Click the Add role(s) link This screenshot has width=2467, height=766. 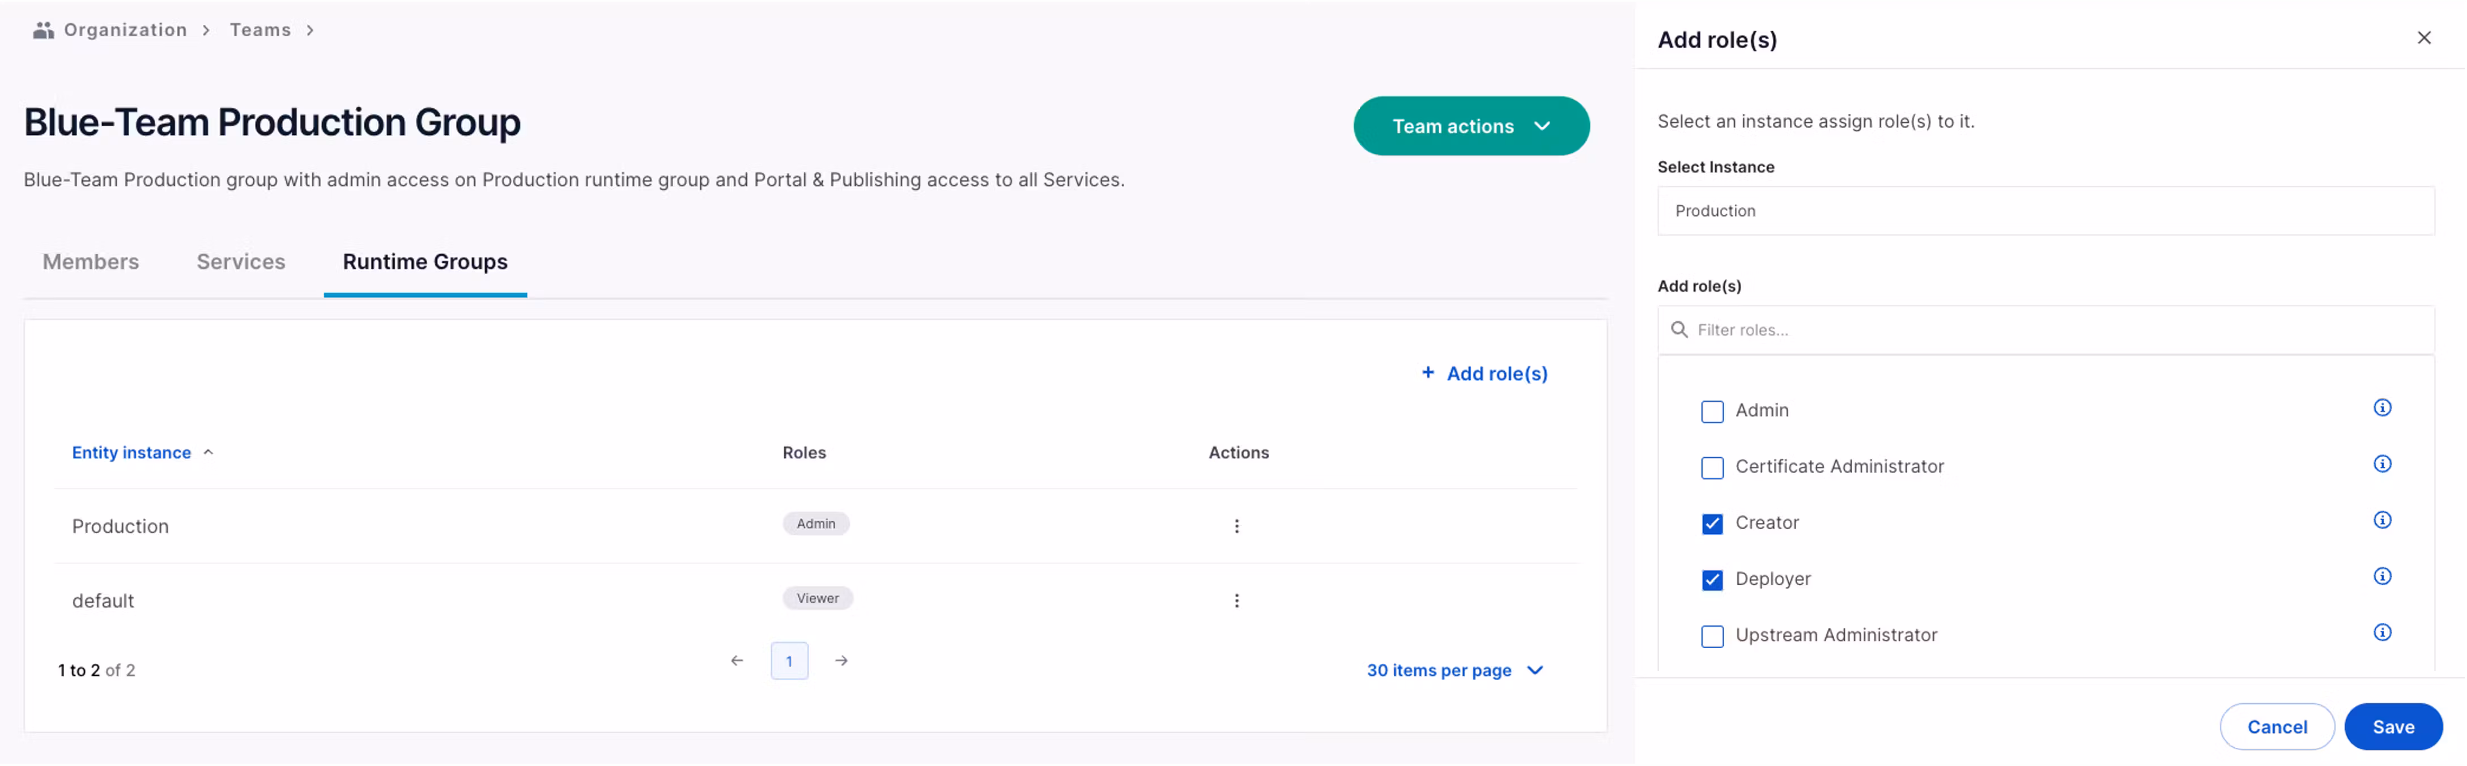coord(1485,373)
